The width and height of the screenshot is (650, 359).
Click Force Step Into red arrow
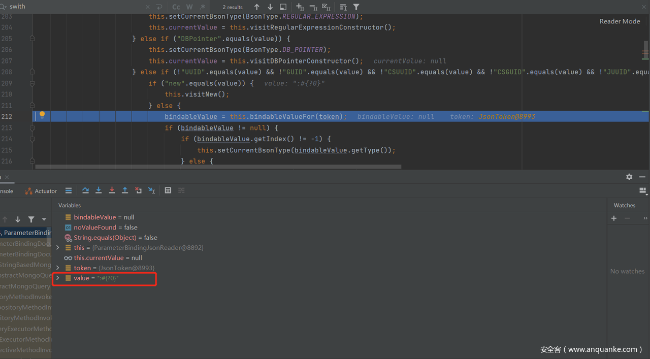pos(112,190)
